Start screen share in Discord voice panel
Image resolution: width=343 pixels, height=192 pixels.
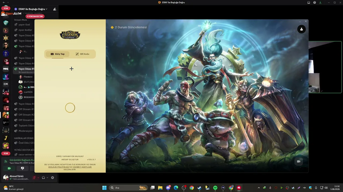point(23,168)
